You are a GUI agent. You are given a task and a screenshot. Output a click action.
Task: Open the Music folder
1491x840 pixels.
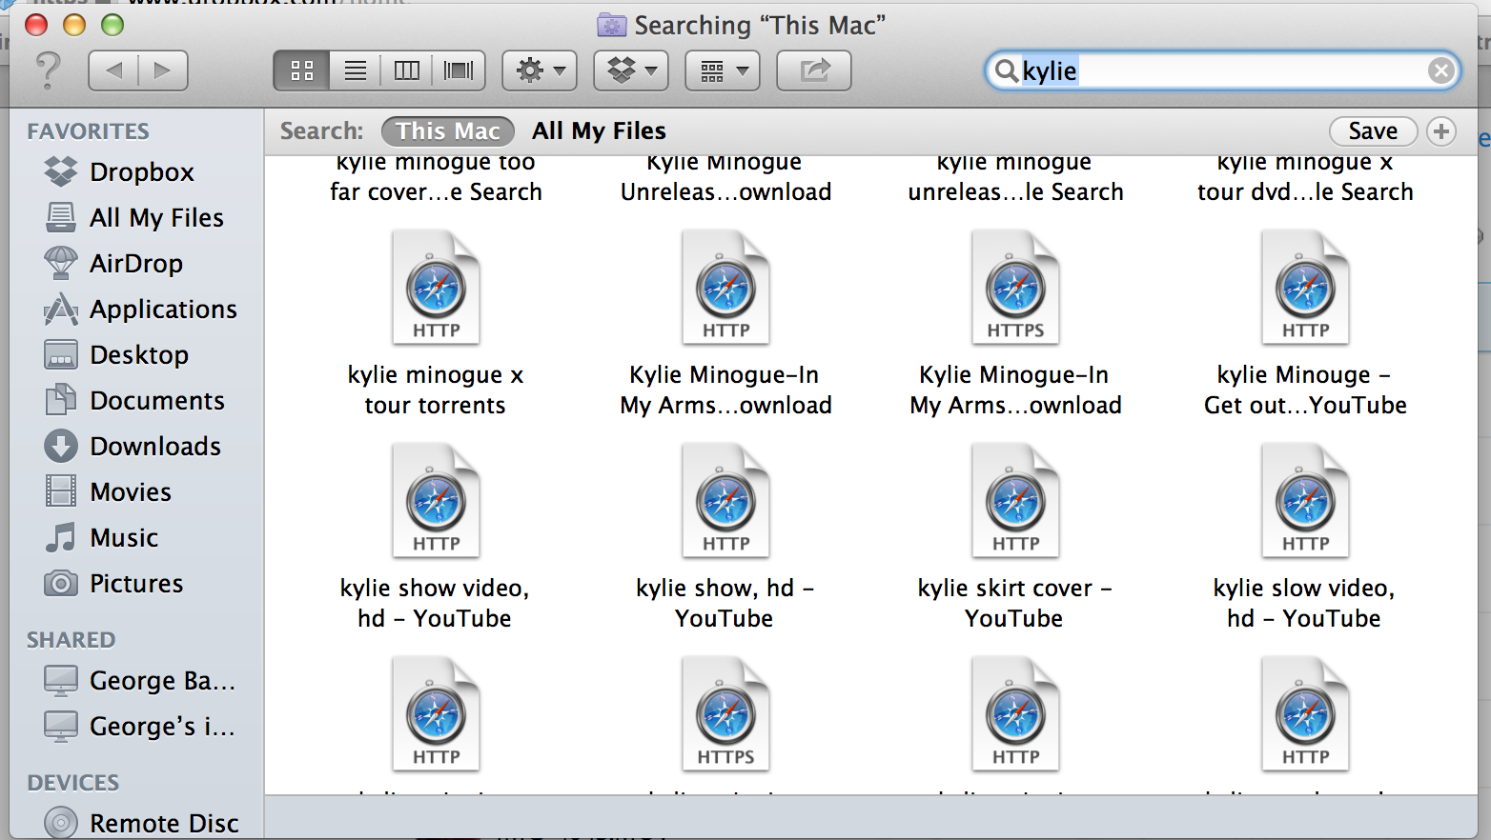pyautogui.click(x=101, y=538)
